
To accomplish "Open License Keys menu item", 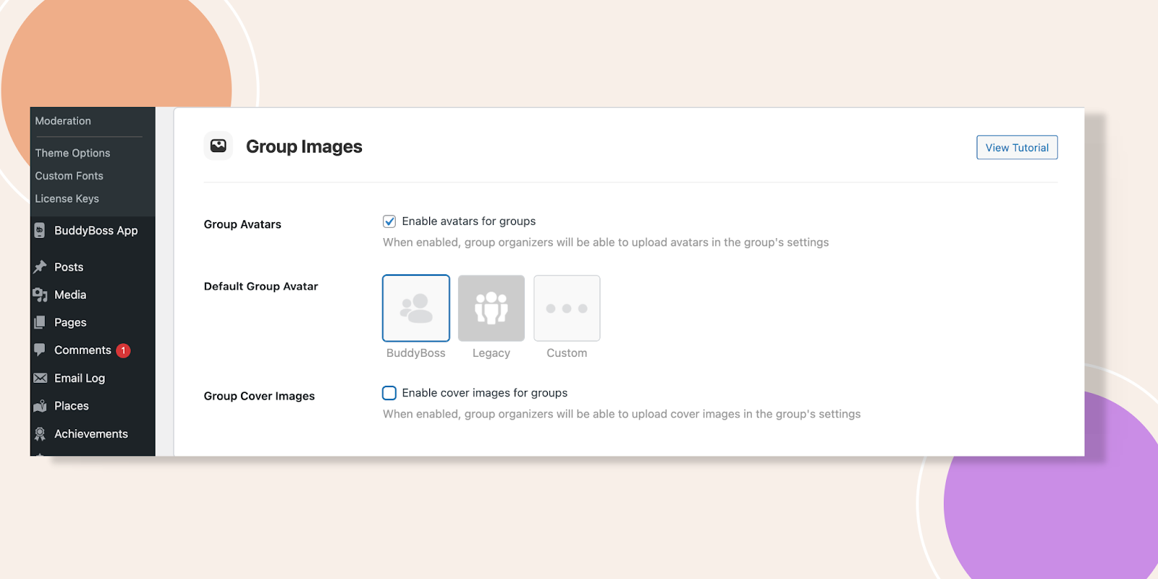I will tap(67, 198).
